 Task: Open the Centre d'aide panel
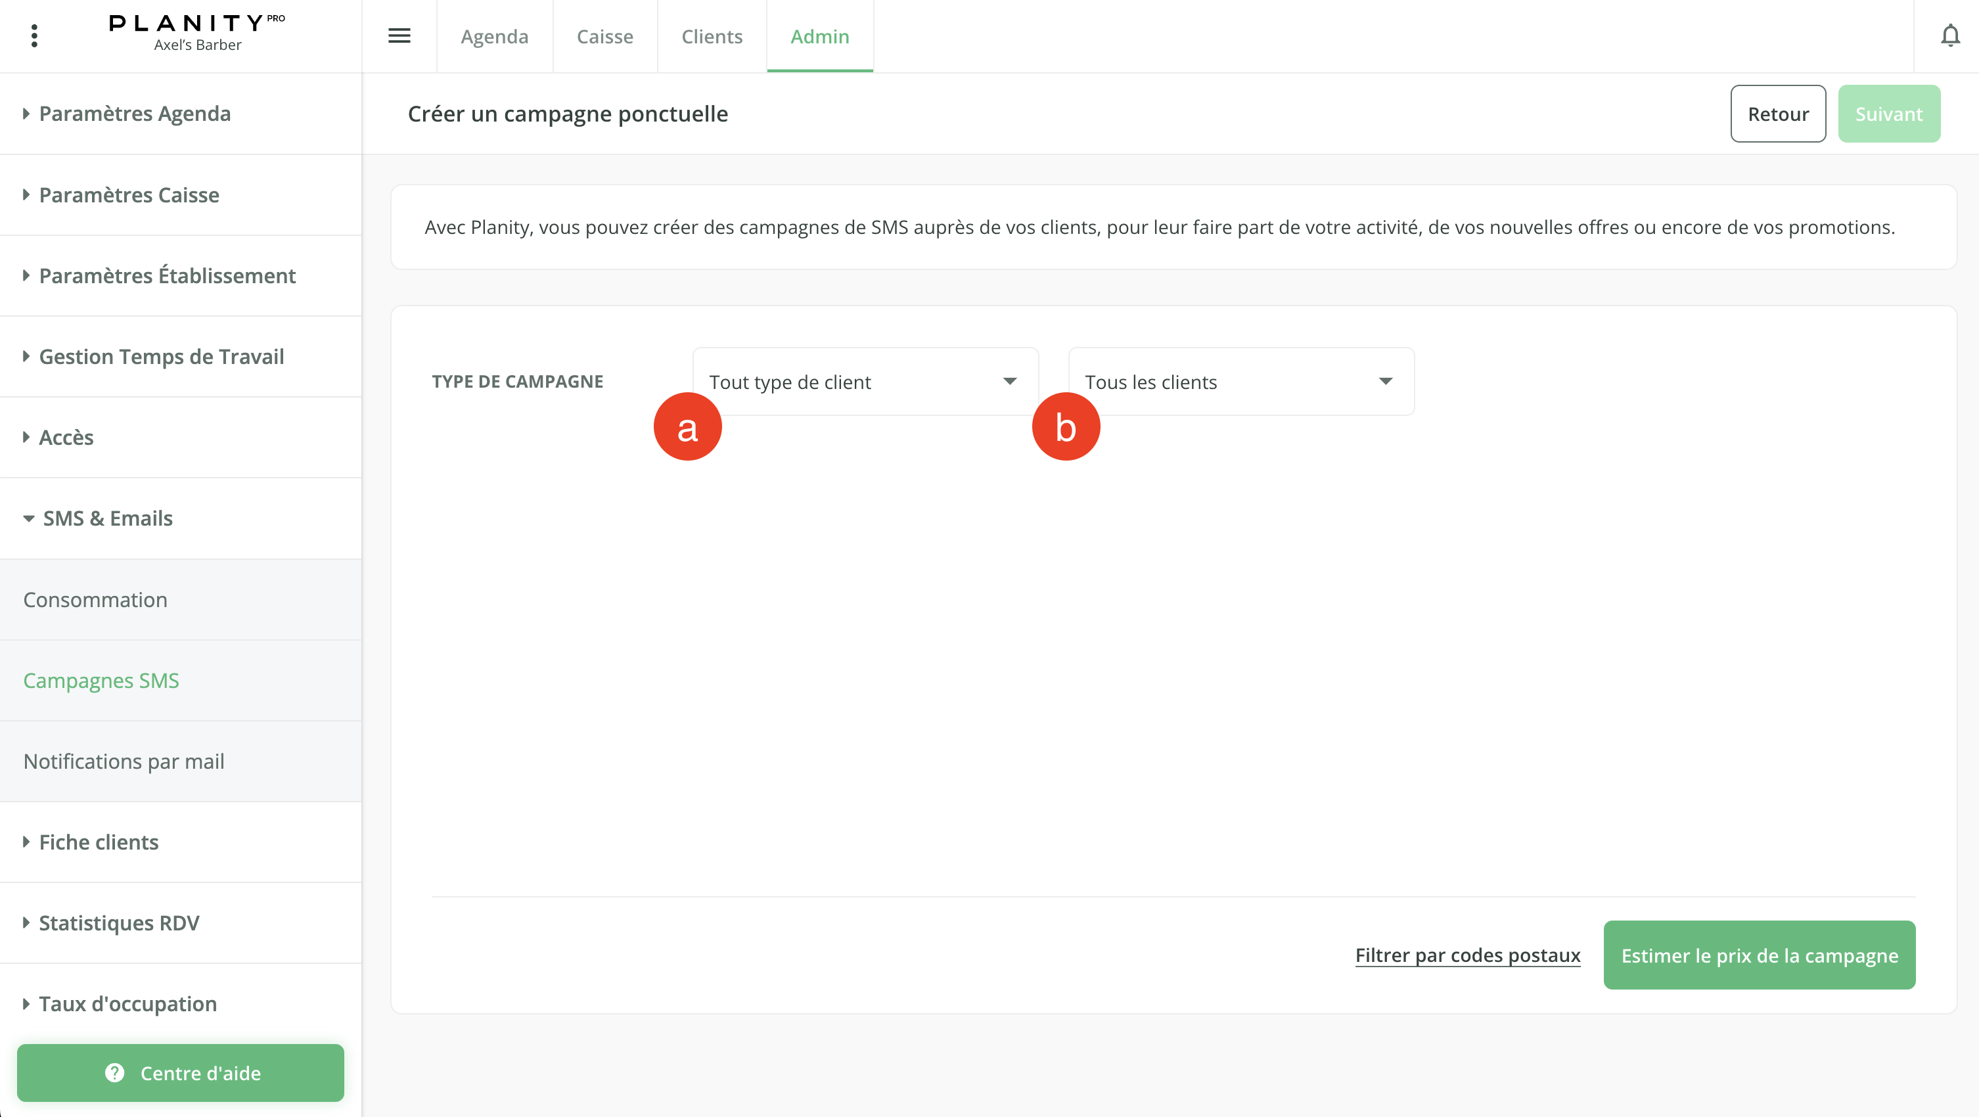(181, 1072)
